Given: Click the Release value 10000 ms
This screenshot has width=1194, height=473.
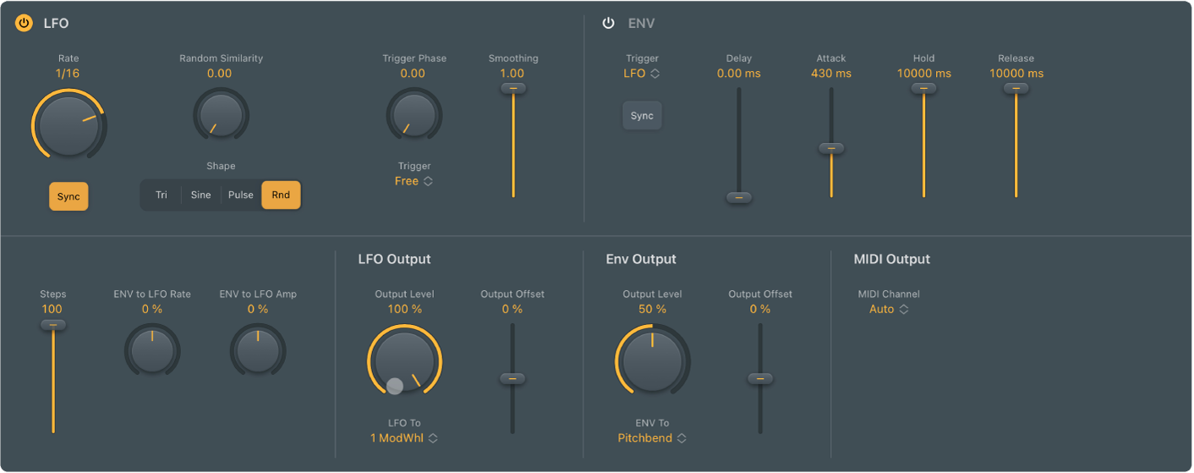Looking at the screenshot, I should pyautogui.click(x=1016, y=74).
